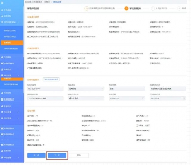Image resolution: width=191 pixels, height=165 pixels.
Task: Click the 下一步 next step button
Action: pos(57,155)
